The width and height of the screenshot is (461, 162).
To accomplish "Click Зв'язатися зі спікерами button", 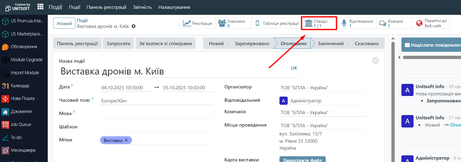I will pos(166,43).
